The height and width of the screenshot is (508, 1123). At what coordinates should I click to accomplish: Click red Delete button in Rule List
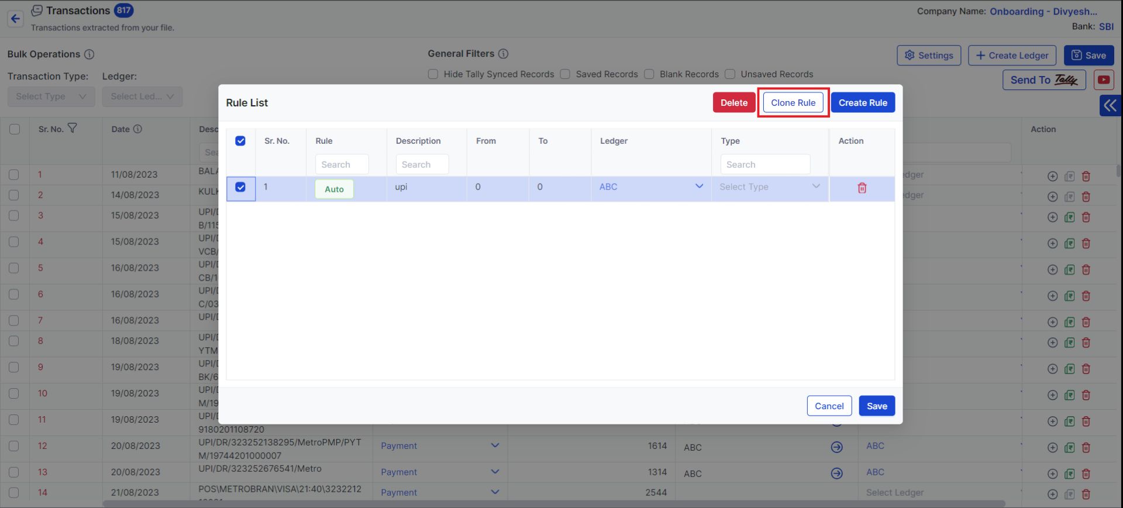pos(734,102)
